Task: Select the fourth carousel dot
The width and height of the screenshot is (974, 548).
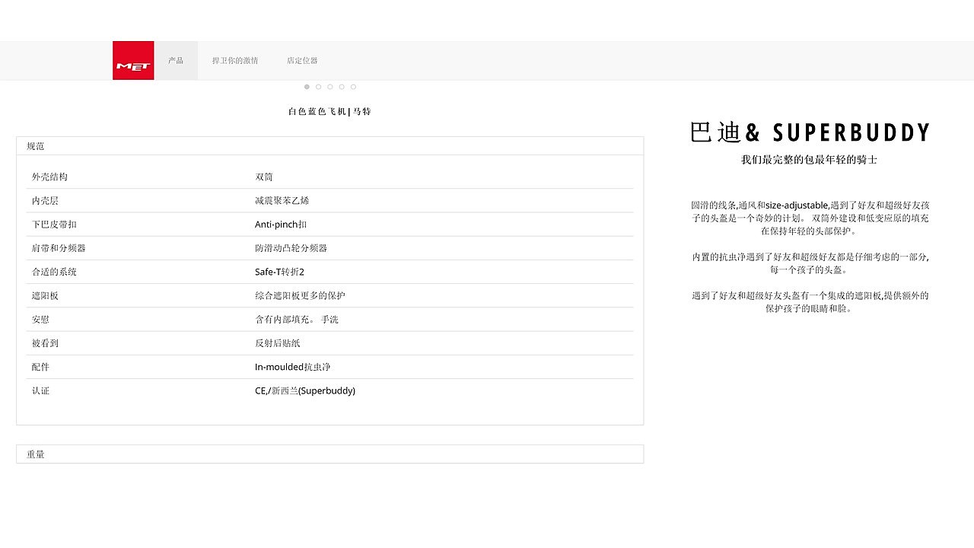Action: (x=342, y=87)
